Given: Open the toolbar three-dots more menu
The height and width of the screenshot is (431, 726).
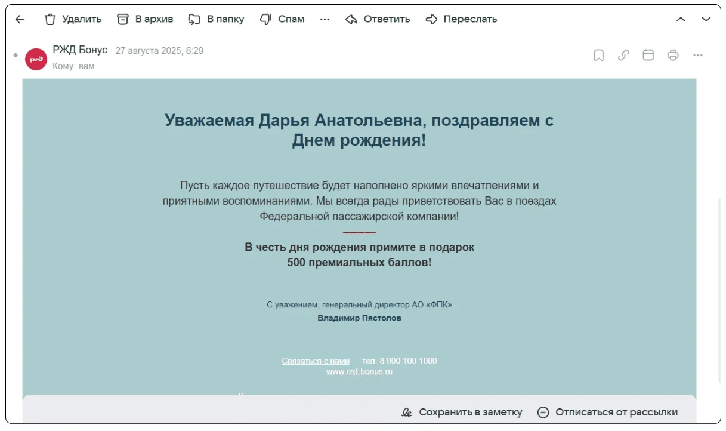Looking at the screenshot, I should 325,19.
